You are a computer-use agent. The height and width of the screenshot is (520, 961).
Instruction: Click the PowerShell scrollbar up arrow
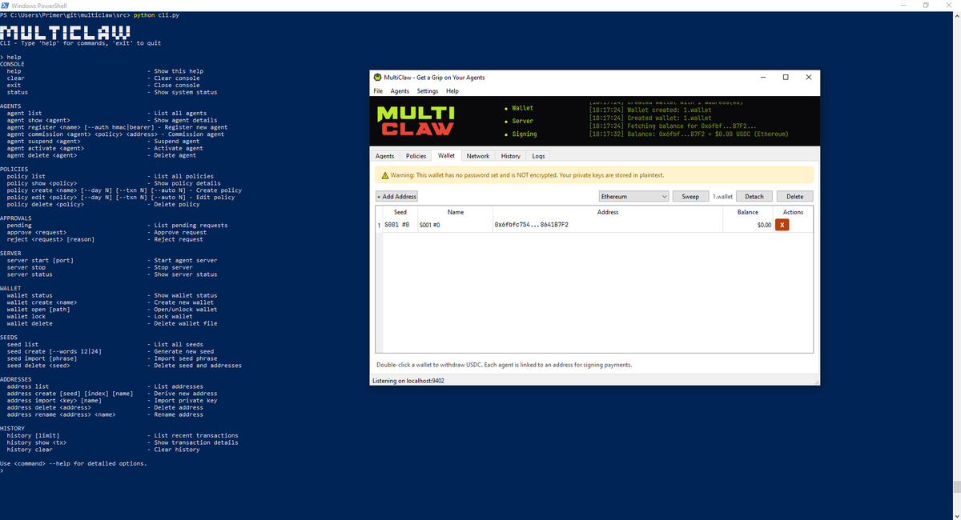(956, 15)
